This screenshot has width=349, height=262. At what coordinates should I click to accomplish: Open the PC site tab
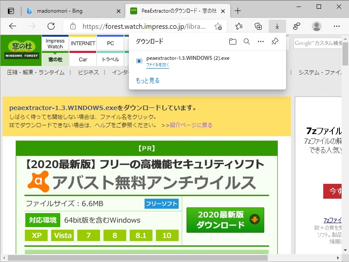pyautogui.click(x=111, y=43)
